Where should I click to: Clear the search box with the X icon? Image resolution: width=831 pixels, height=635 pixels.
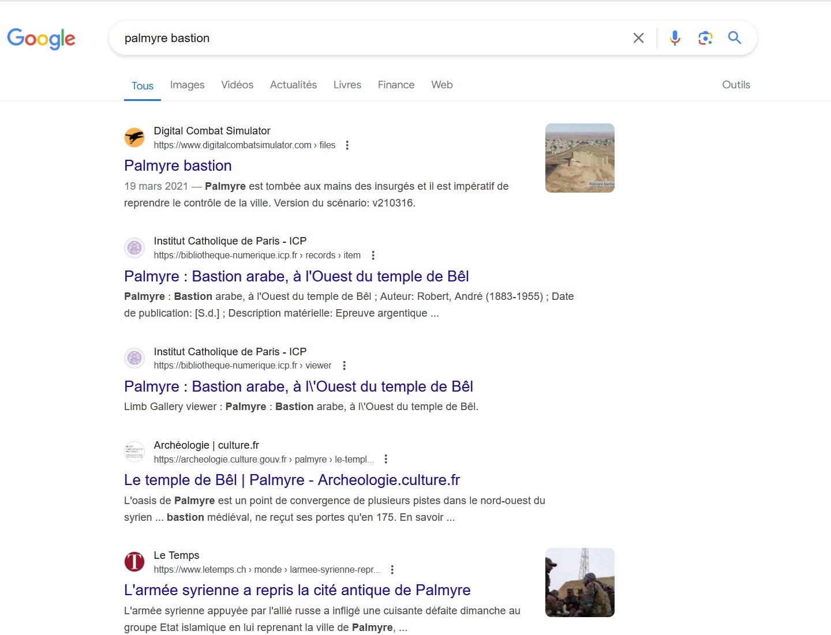tap(638, 38)
